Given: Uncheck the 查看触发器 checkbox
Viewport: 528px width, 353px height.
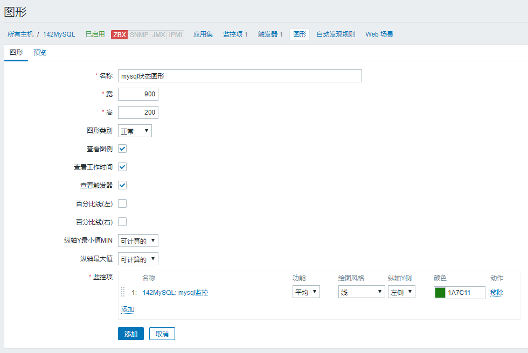Looking at the screenshot, I should pyautogui.click(x=122, y=185).
